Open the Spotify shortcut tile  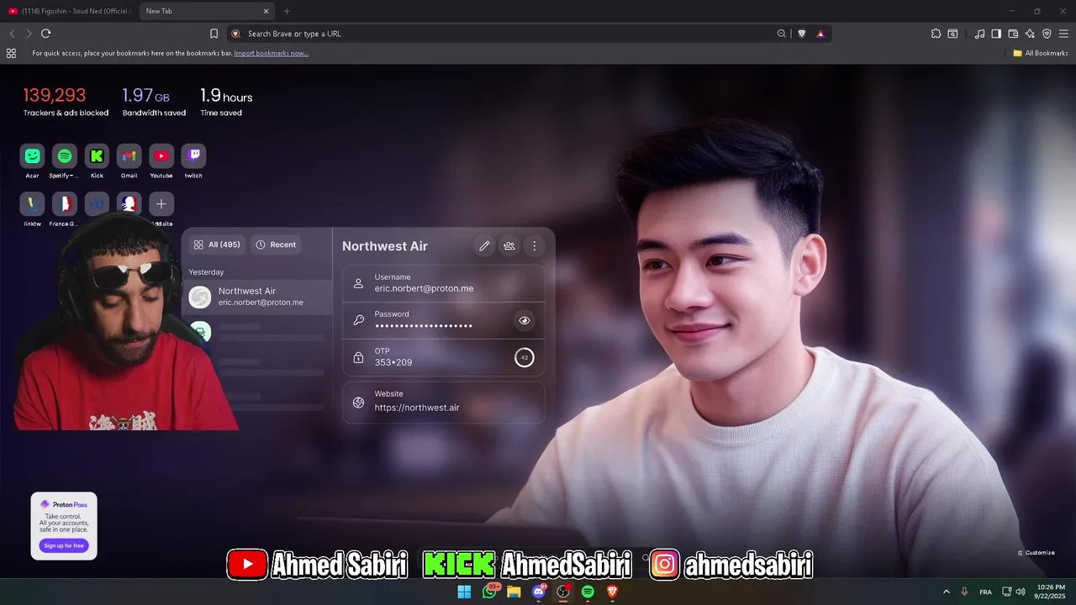(x=65, y=156)
